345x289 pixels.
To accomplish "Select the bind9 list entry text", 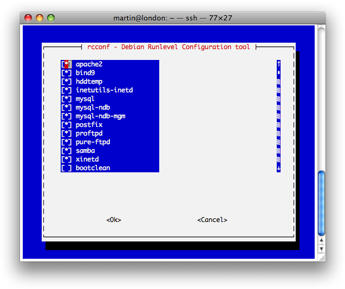I will (x=86, y=73).
